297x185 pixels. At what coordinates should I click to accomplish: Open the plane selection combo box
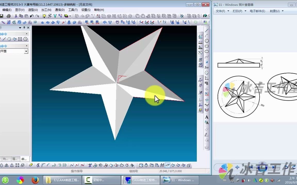click(x=14, y=51)
